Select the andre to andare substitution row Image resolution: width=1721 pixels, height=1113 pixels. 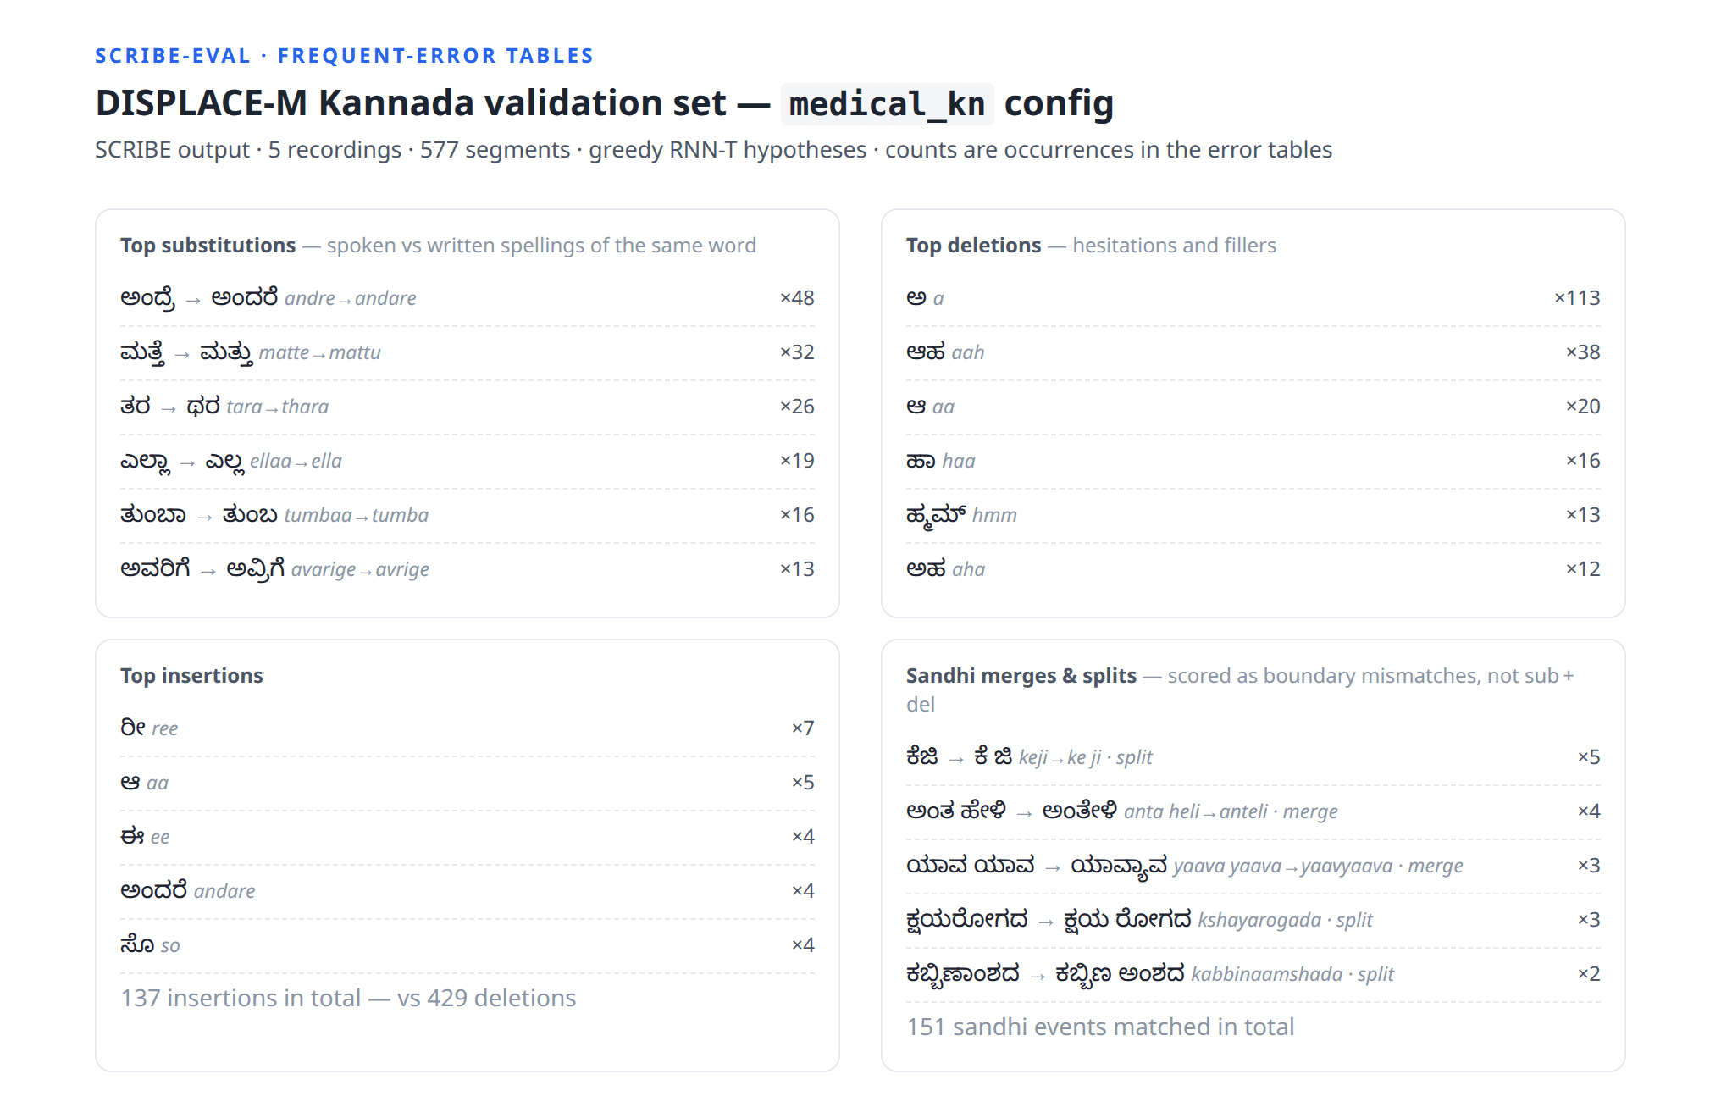click(467, 298)
